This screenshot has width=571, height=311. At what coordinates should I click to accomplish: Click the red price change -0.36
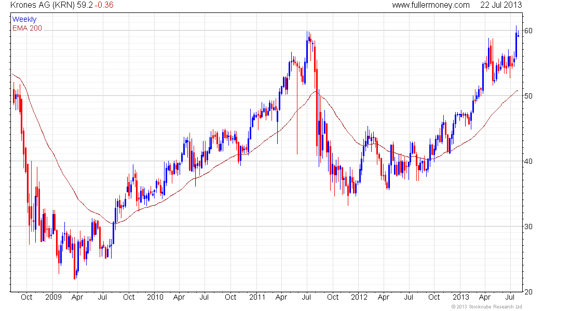point(104,5)
